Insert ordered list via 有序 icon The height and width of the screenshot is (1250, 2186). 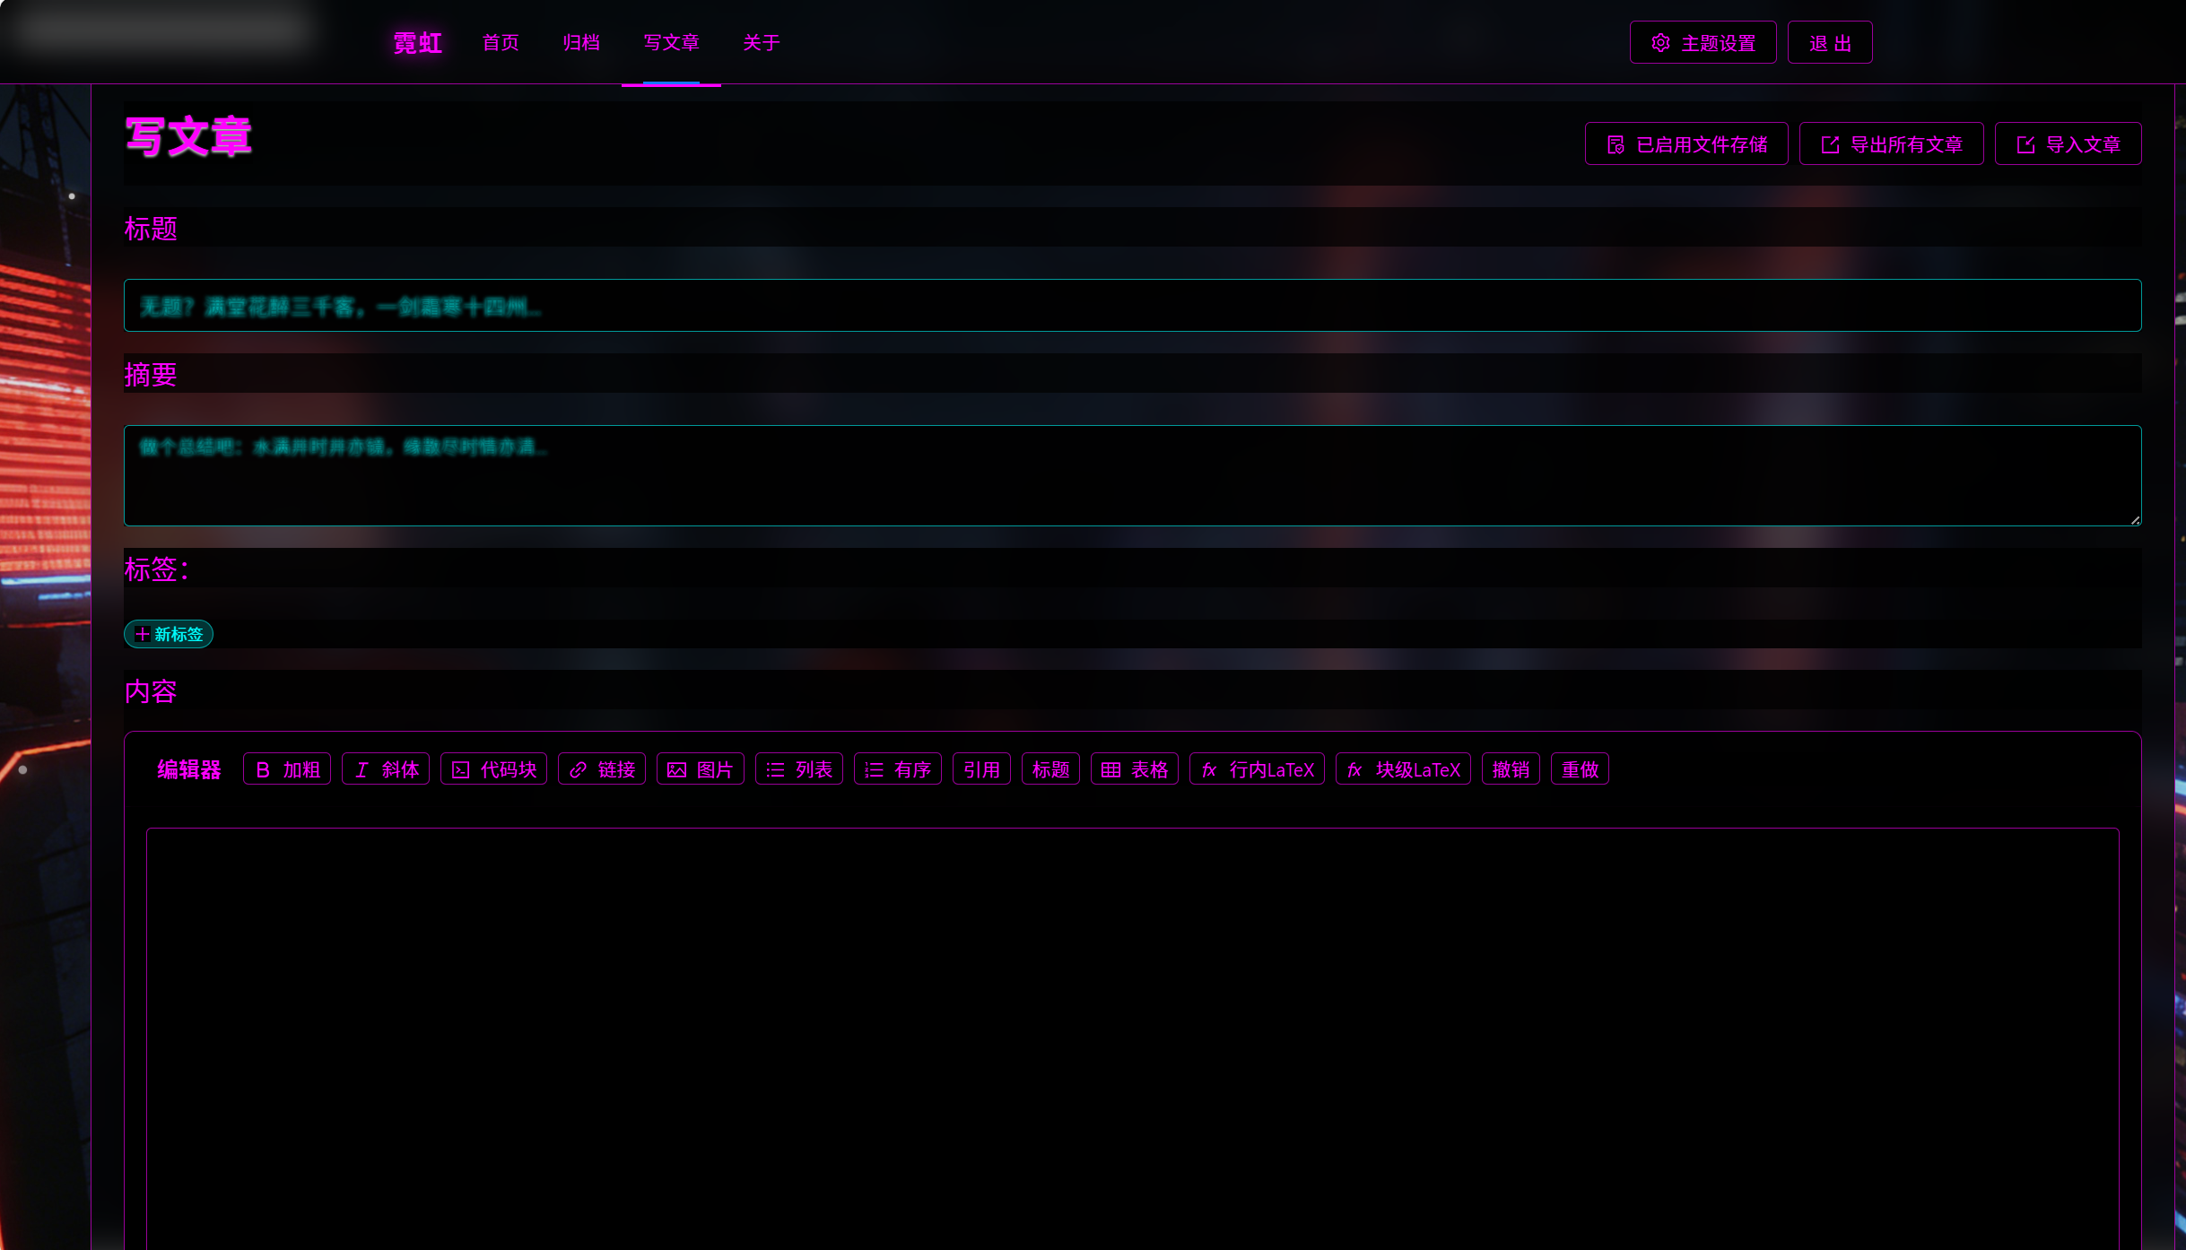[874, 769]
